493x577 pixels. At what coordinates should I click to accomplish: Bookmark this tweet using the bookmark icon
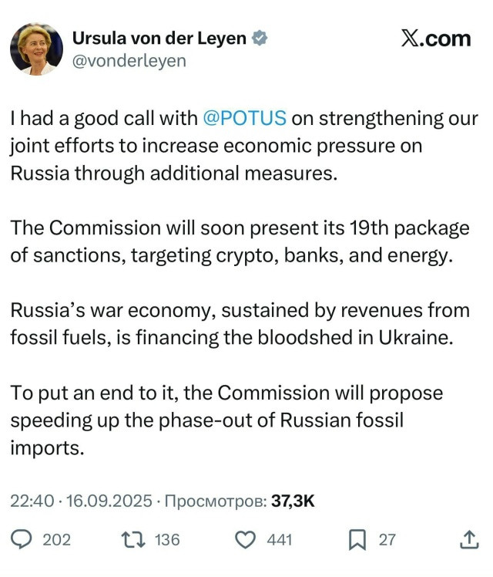pyautogui.click(x=357, y=540)
